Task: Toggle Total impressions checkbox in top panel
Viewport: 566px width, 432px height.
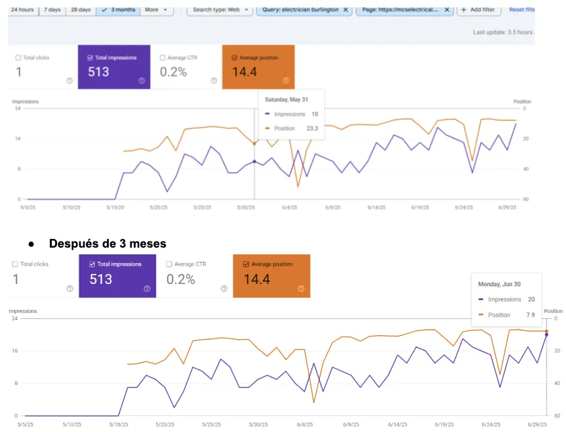Action: (90, 58)
